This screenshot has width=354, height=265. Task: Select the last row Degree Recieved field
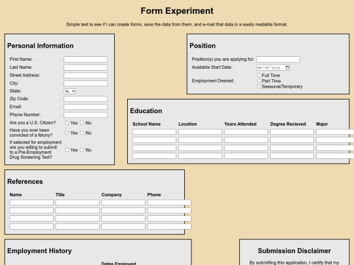[x=292, y=156]
